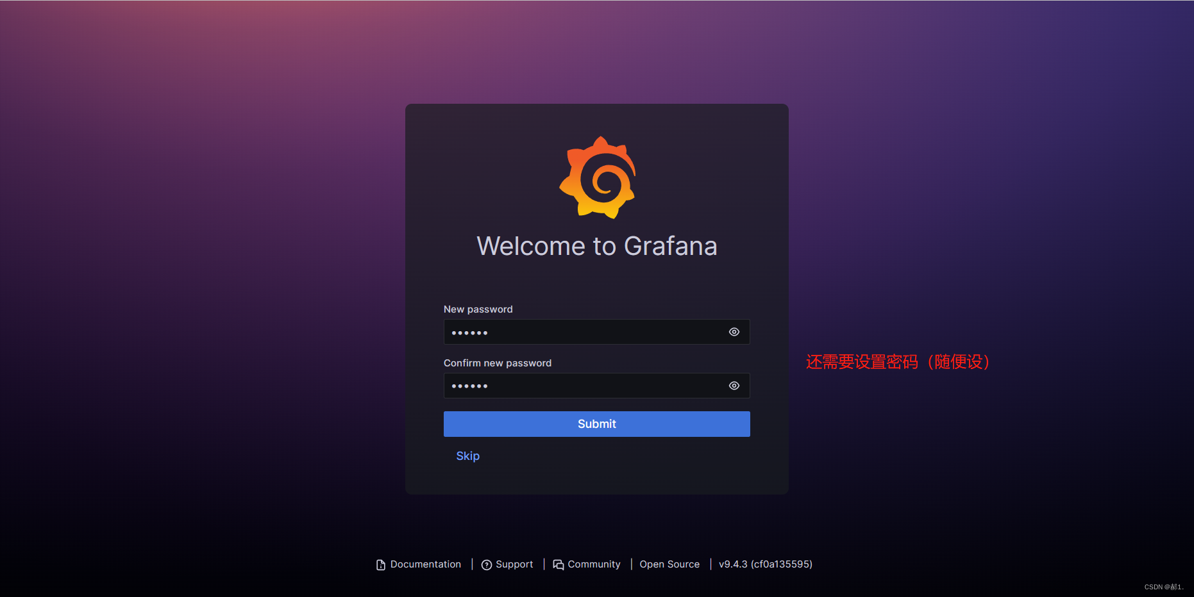Click the New password label

point(478,309)
